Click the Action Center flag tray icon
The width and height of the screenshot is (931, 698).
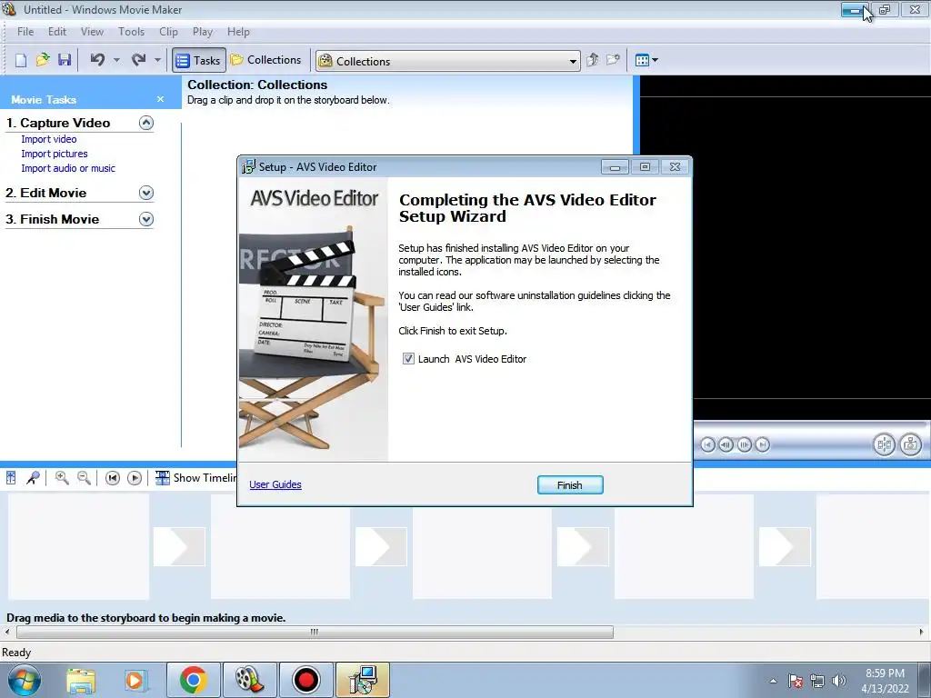pos(796,681)
